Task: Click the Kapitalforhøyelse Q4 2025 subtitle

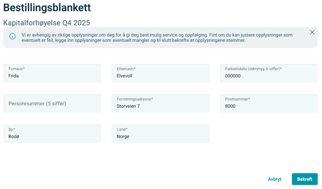Action: pyautogui.click(x=46, y=23)
